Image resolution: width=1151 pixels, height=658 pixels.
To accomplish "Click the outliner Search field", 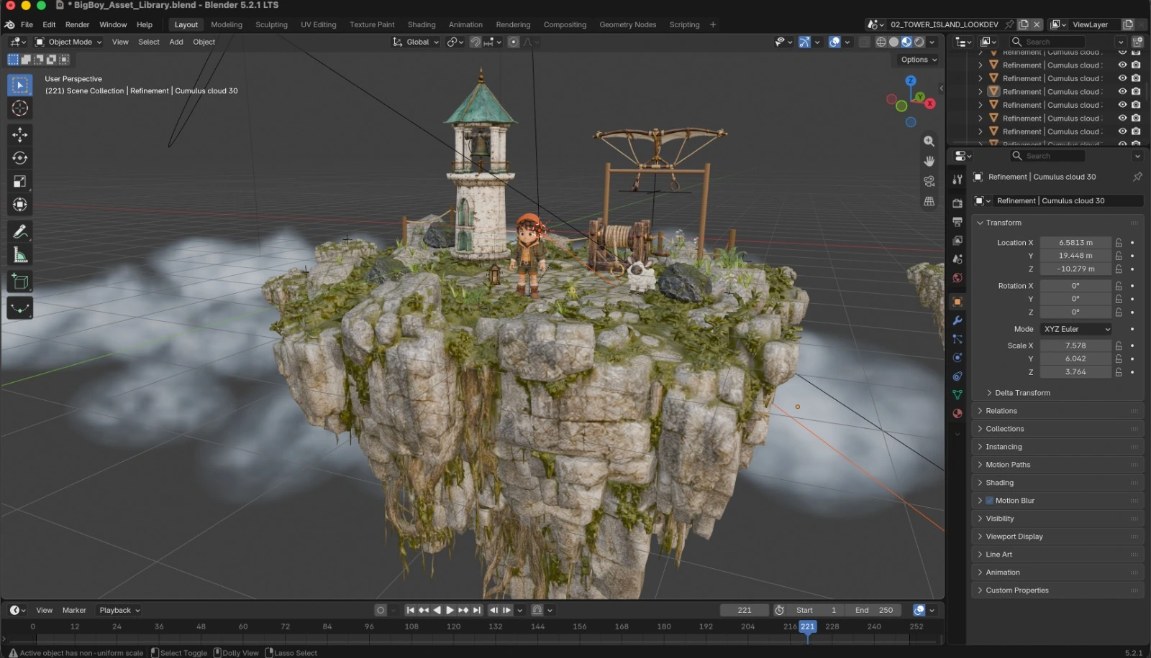I will pyautogui.click(x=1047, y=42).
